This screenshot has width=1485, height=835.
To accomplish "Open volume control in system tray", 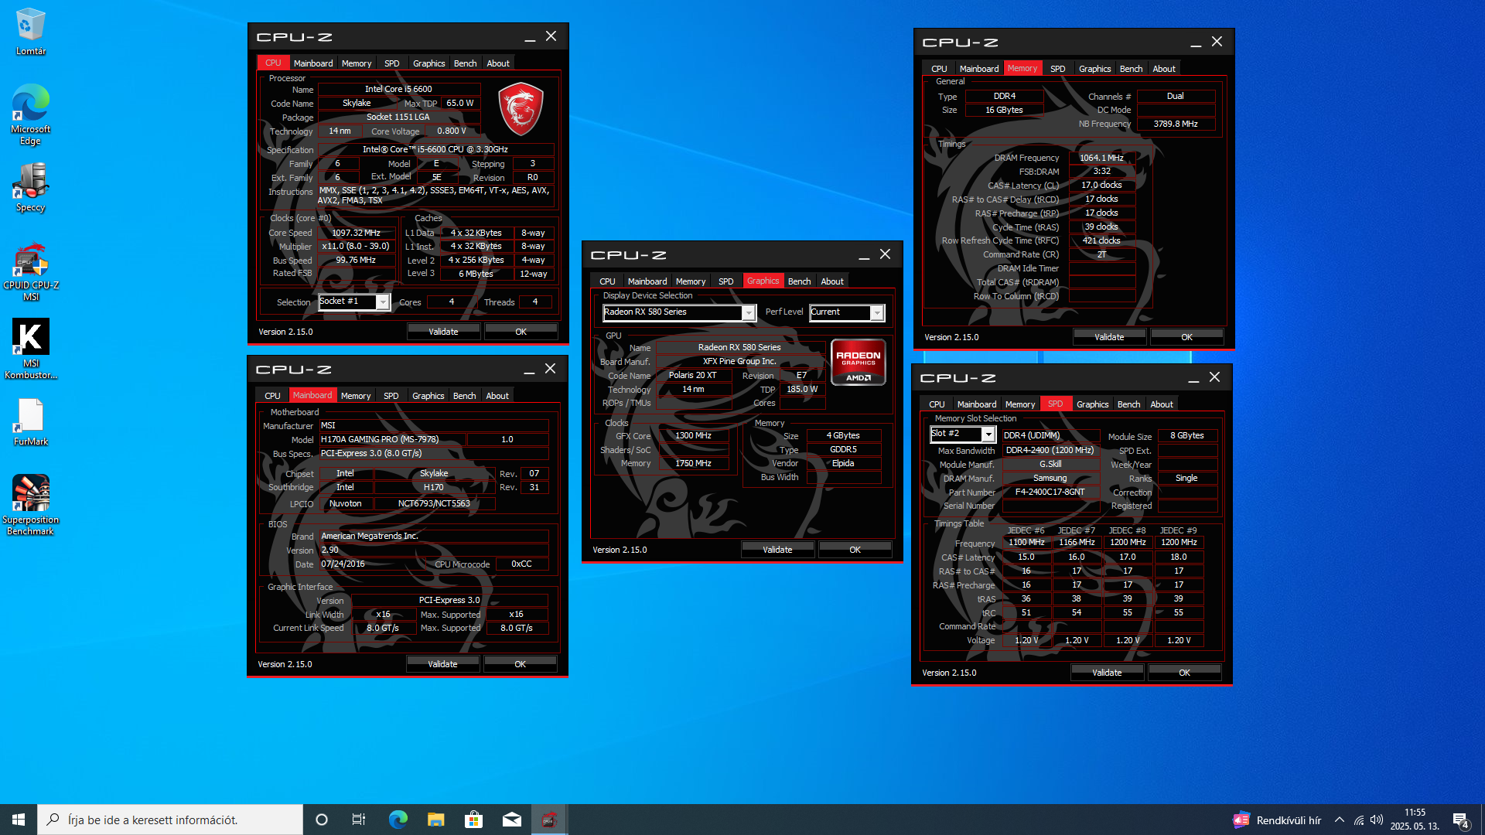I will click(x=1377, y=820).
